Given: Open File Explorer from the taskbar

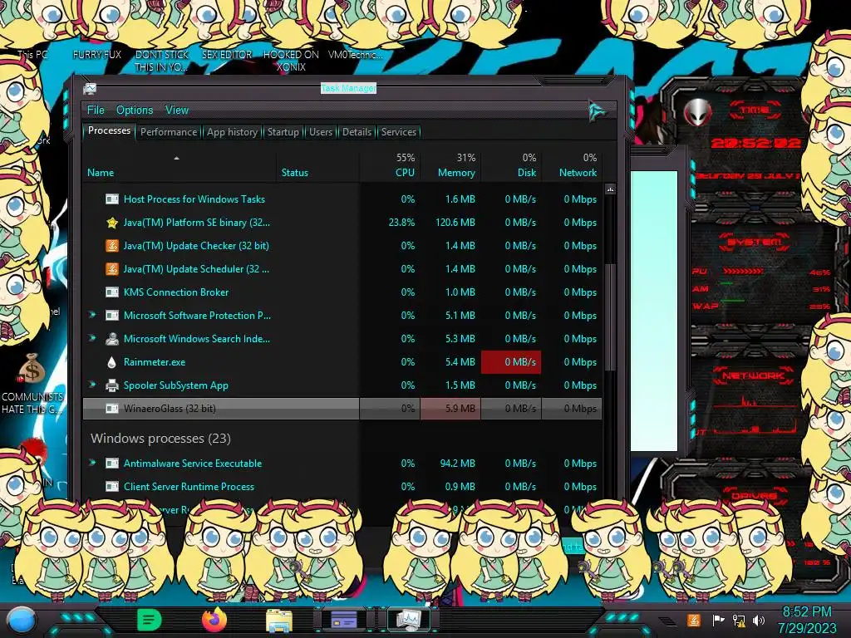Looking at the screenshot, I should (x=279, y=621).
